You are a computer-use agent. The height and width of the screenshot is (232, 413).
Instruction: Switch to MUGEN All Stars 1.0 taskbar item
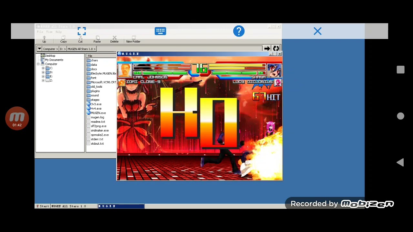pyautogui.click(x=74, y=206)
